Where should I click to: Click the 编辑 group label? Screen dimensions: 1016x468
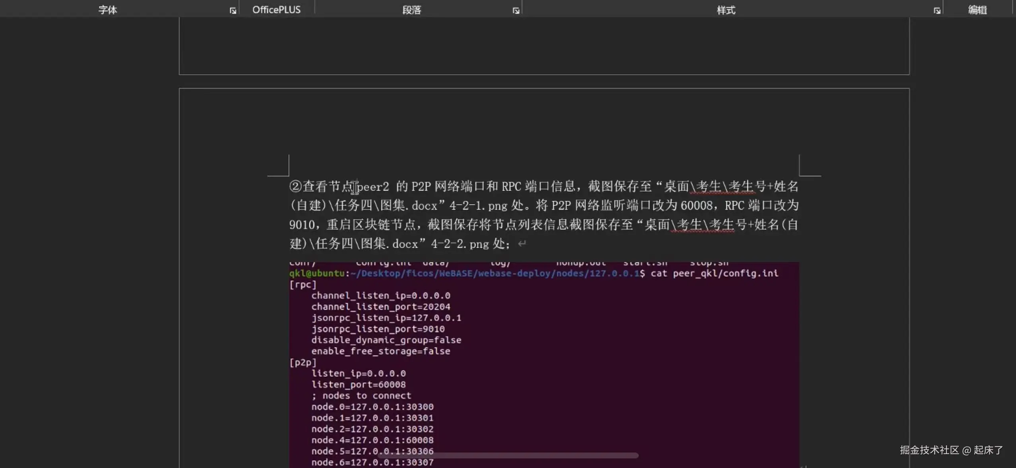point(977,10)
